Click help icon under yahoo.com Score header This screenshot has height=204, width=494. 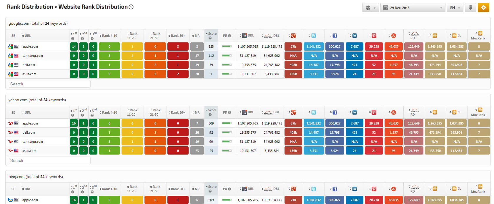click(x=210, y=115)
